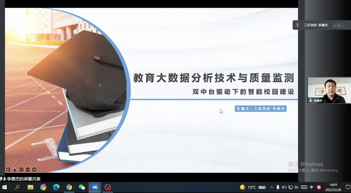This screenshot has height=193, width=351.
Task: Click the muted mic icon beside 正在讲话
Action: (298, 25)
